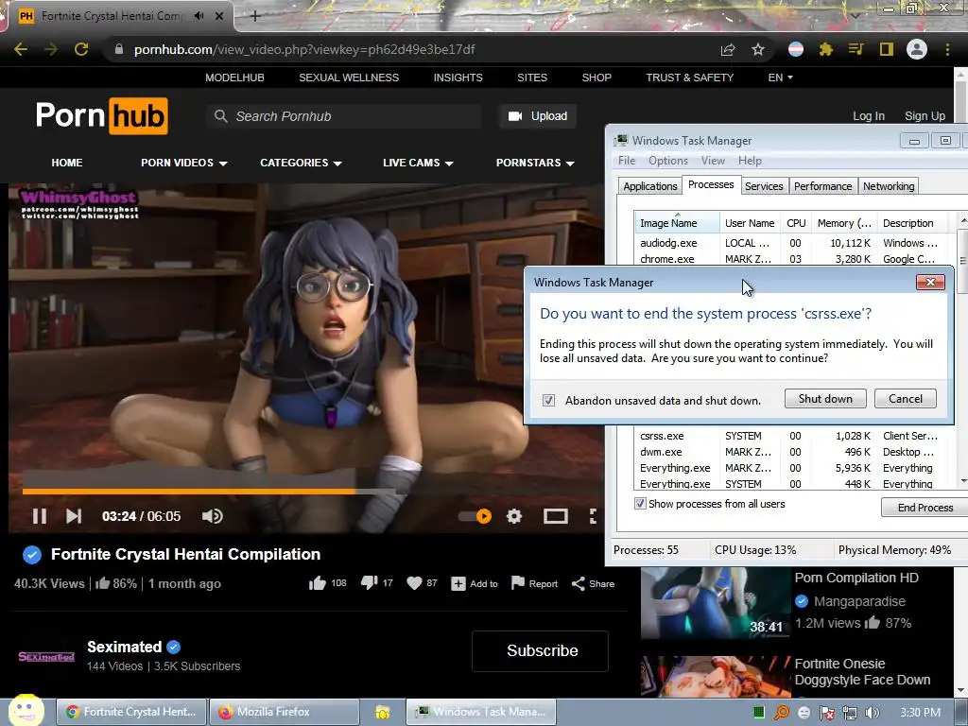Switch to the Applications tab
This screenshot has width=968, height=726.
(x=650, y=186)
